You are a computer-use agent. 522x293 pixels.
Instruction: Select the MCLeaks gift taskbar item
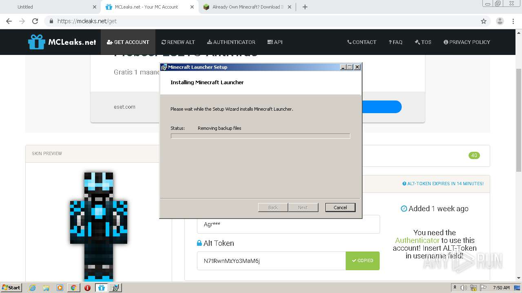coord(101,288)
